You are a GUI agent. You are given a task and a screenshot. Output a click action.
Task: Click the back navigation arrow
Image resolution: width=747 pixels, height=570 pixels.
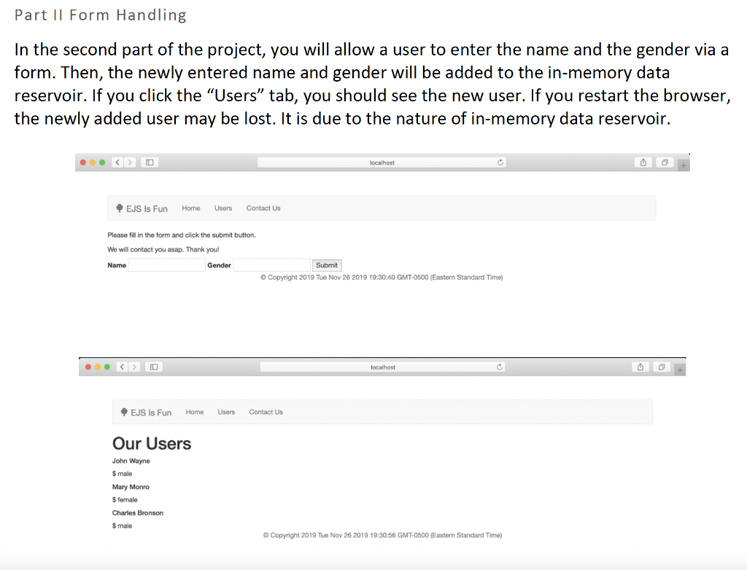[117, 162]
